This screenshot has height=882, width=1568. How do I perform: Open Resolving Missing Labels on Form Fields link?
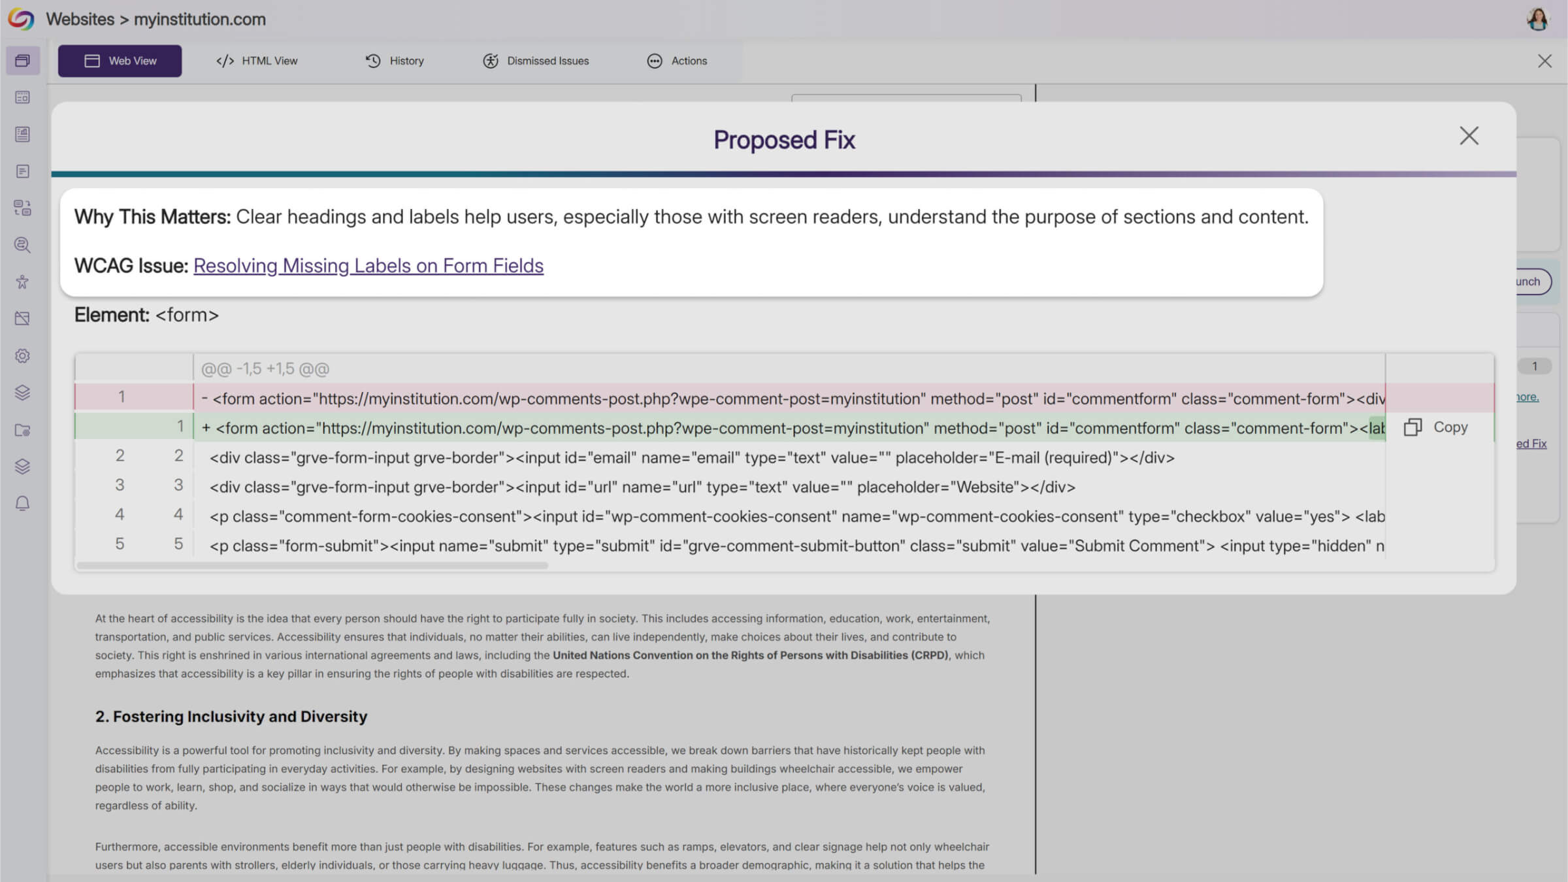click(368, 266)
